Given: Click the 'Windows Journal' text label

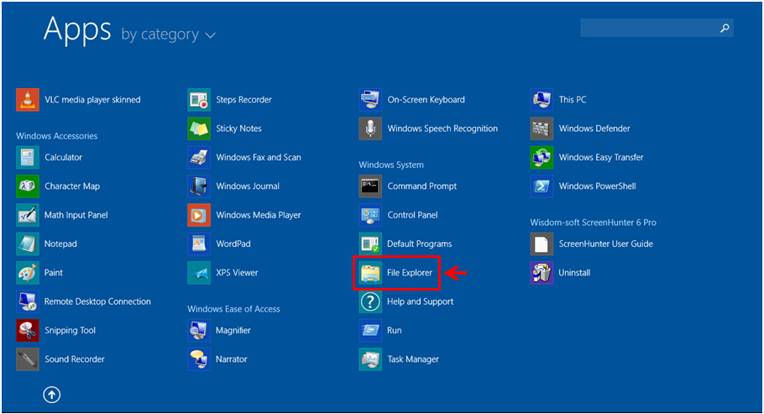Looking at the screenshot, I should (248, 186).
